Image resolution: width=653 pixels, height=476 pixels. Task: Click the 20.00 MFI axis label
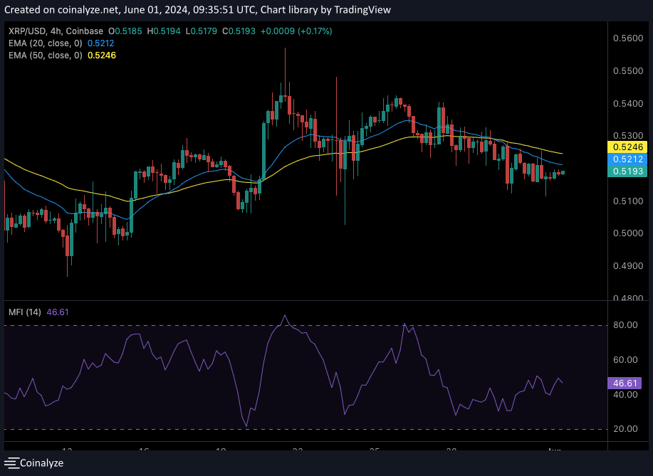625,429
